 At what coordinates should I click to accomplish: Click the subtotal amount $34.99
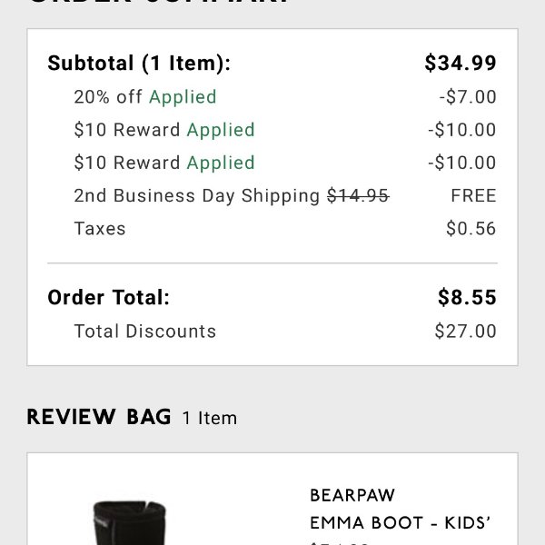461,63
